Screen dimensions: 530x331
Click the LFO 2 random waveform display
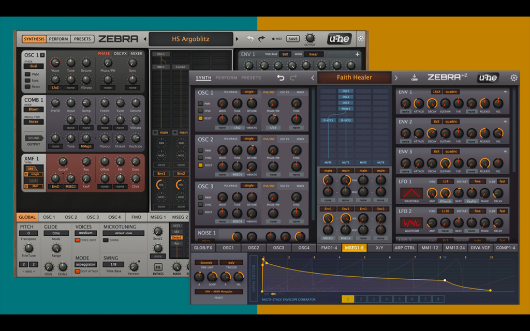(411, 223)
